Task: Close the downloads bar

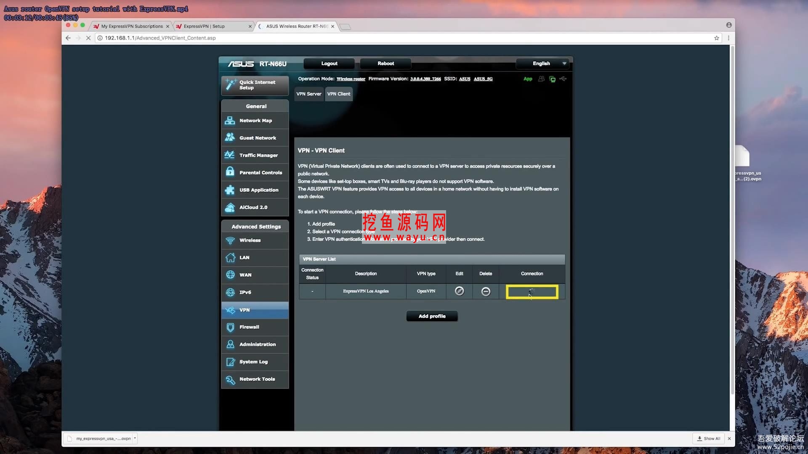Action: coord(729,438)
